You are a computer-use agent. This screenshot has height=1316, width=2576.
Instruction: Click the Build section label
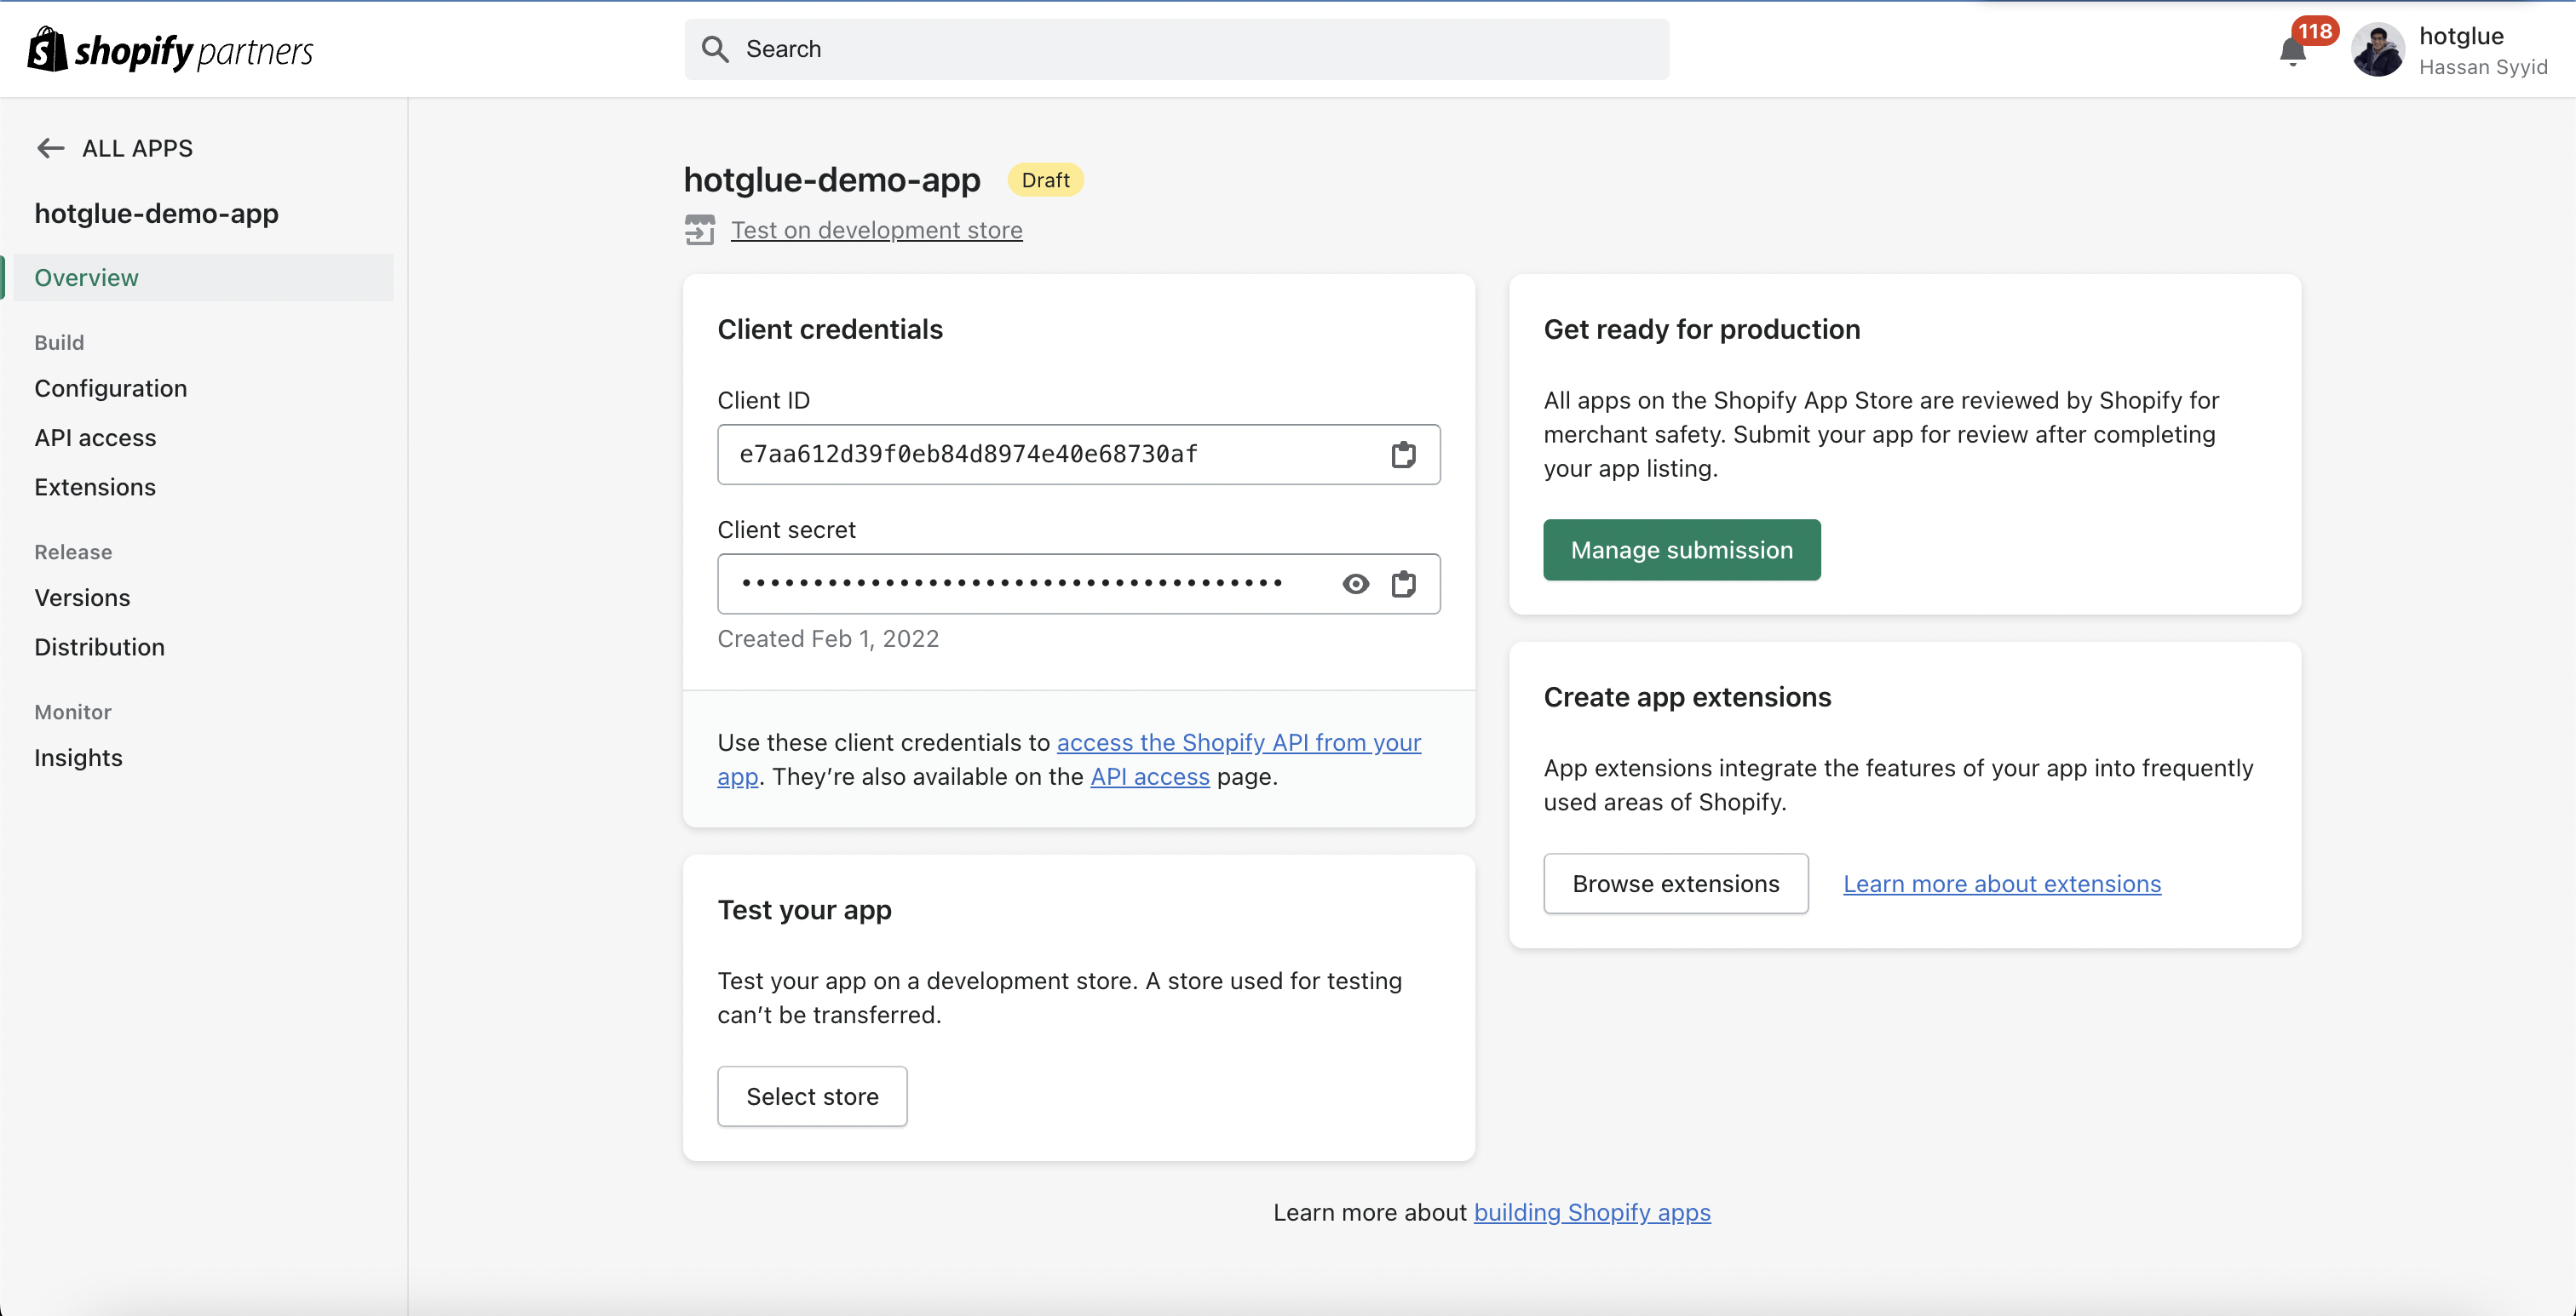pos(59,341)
